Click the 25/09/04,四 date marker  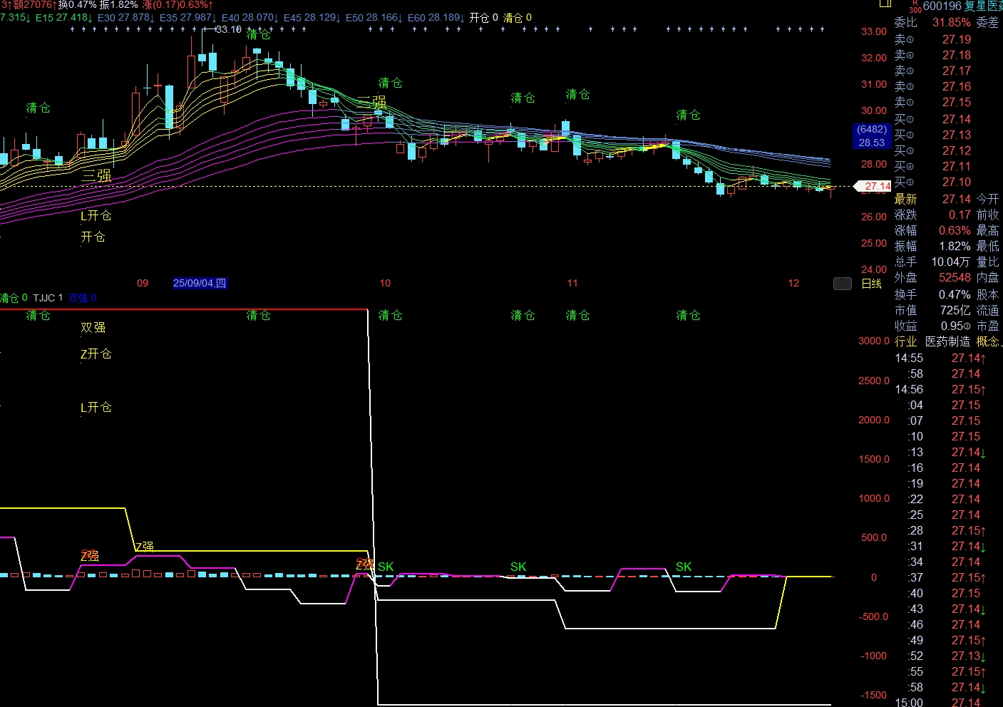pyautogui.click(x=200, y=283)
